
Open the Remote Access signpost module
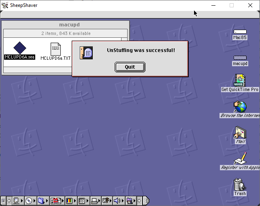tap(107, 201)
